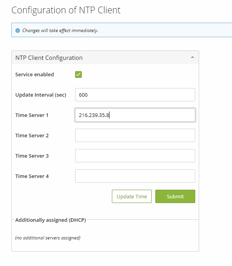Select the Time Server 2 label text

(x=32, y=136)
